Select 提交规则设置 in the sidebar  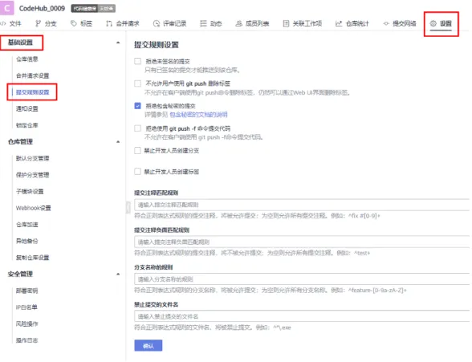point(32,92)
